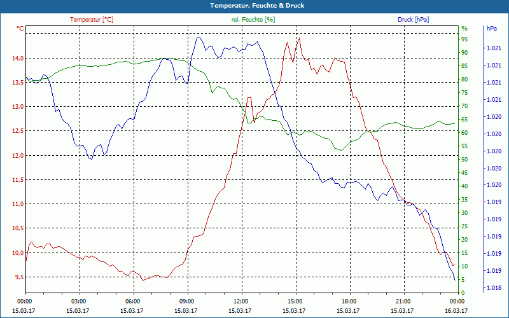Click humidity axis value 10
The width and height of the screenshot is (509, 318).
(x=464, y=266)
